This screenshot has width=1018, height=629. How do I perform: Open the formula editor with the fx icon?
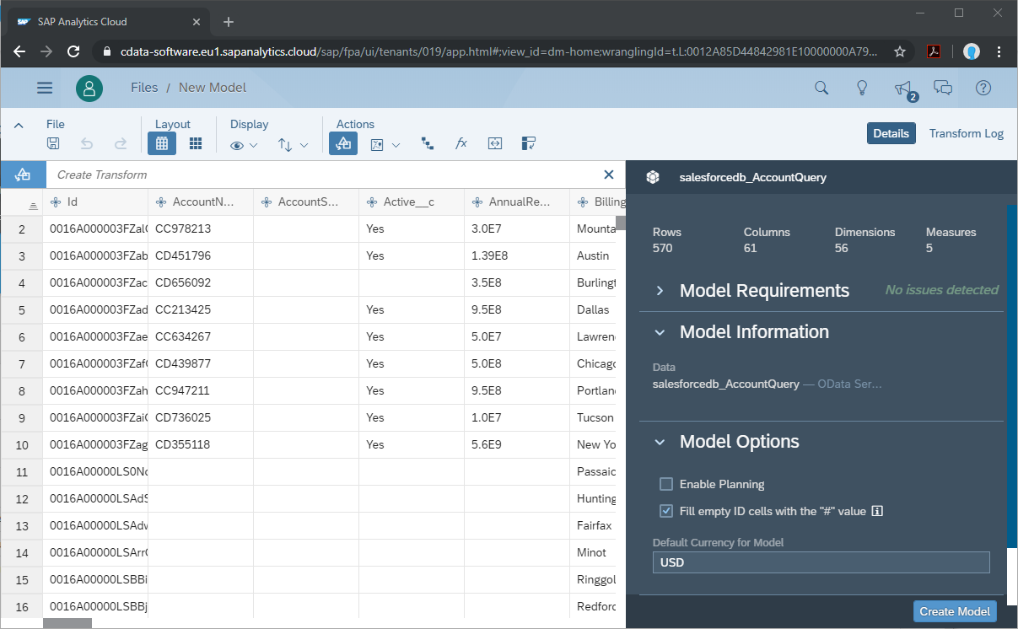[x=461, y=143]
